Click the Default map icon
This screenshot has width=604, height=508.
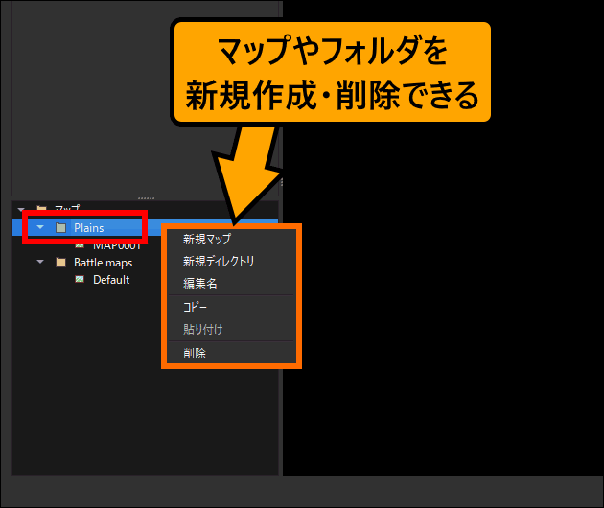80,280
